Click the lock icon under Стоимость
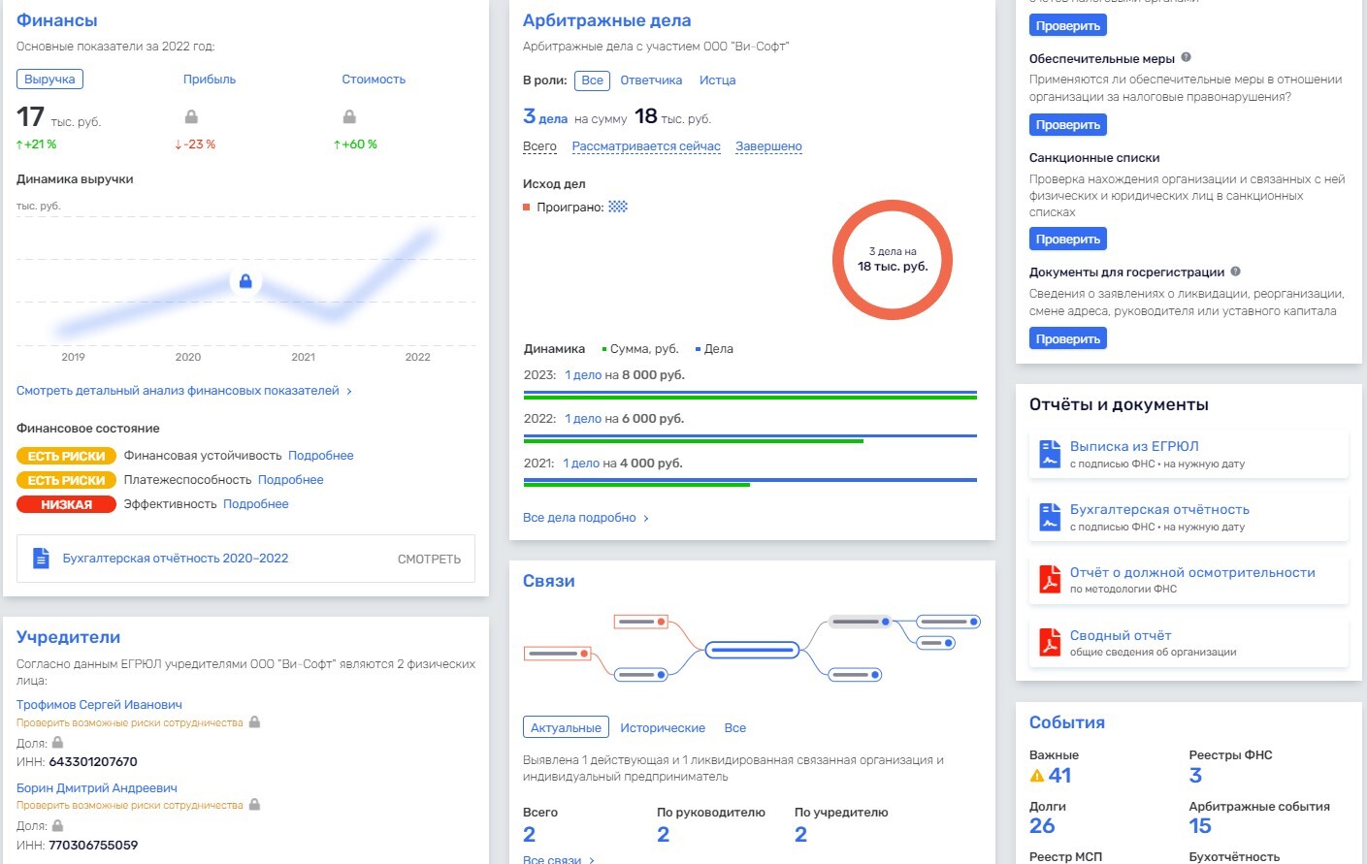Image resolution: width=1367 pixels, height=864 pixels. [349, 116]
